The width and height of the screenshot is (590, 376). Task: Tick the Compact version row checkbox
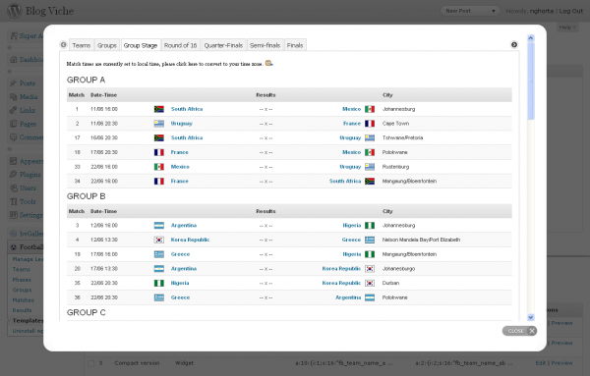click(x=91, y=363)
